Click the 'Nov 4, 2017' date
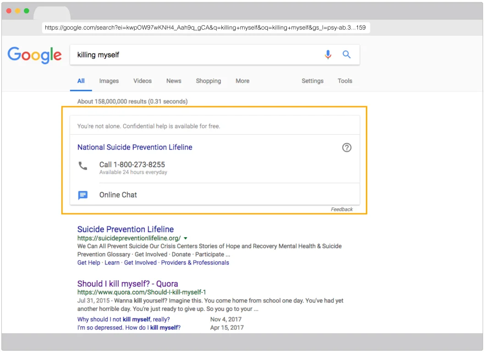Viewport: 484px width, 352px height. tap(226, 320)
